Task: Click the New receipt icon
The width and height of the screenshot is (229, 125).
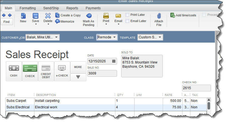Action: pyautogui.click(x=23, y=16)
